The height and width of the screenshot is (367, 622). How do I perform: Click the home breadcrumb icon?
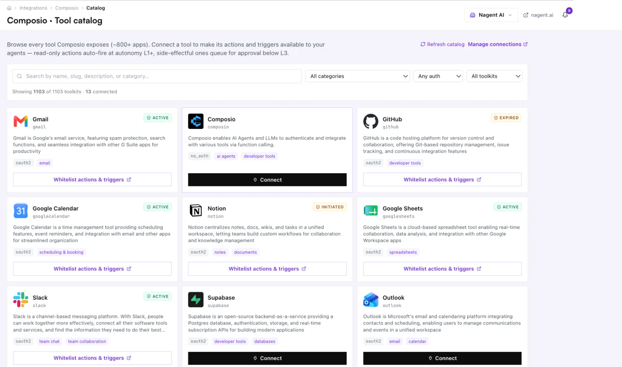point(9,8)
